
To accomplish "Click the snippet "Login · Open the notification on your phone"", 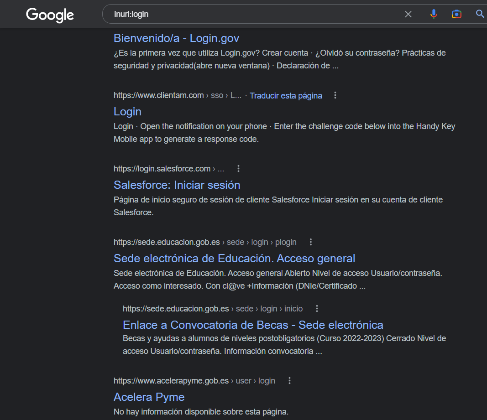I will tap(284, 133).
